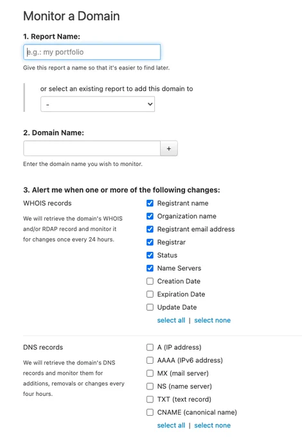Check the TXT (text record) box
Viewport: 302px width, 437px height.
click(150, 399)
